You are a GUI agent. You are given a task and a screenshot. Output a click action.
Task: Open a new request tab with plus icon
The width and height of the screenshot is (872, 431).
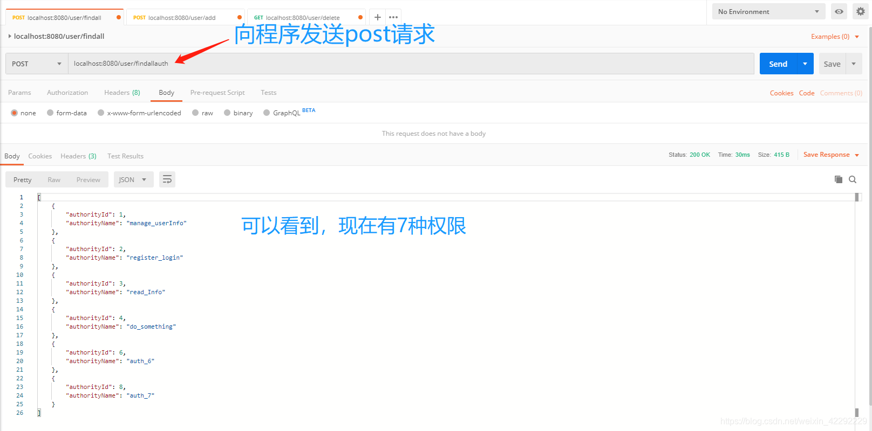377,17
